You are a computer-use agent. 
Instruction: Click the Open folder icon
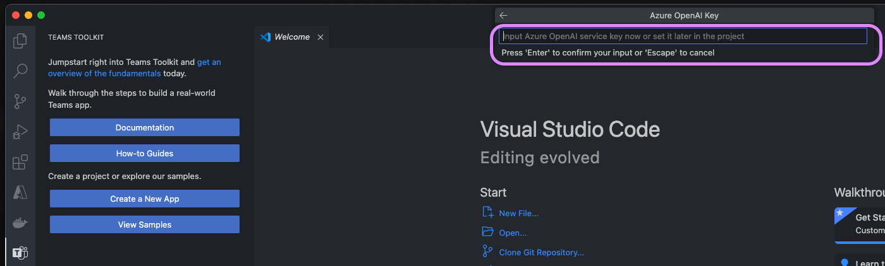click(x=487, y=232)
